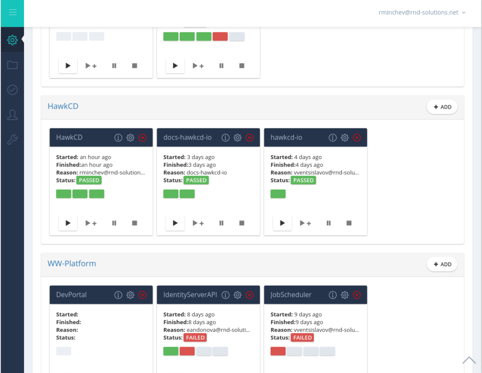Screen dimensions: 482x373
Task: View info for DevPortal pipeline
Action: coord(118,294)
